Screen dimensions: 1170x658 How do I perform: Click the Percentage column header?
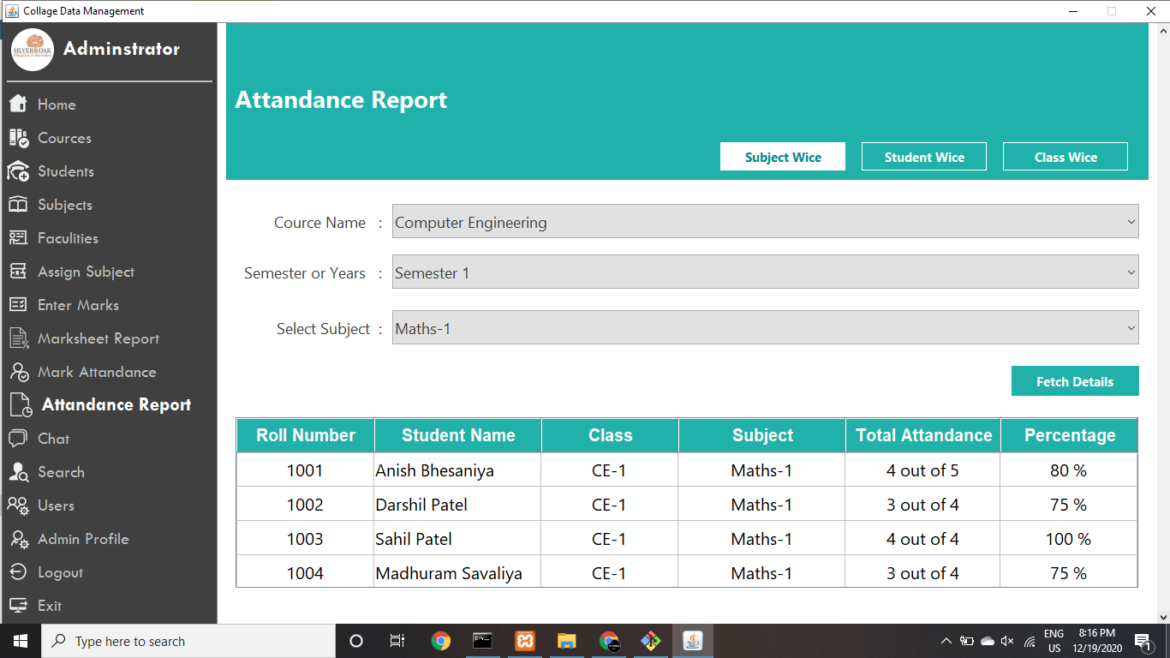point(1070,435)
